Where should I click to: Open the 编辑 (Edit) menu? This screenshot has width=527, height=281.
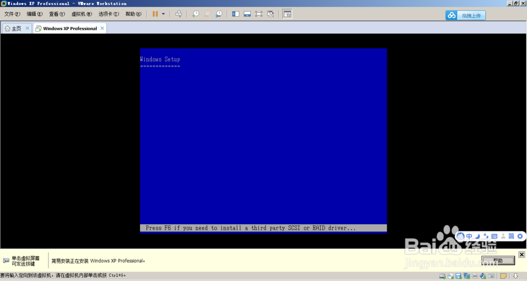(x=35, y=14)
